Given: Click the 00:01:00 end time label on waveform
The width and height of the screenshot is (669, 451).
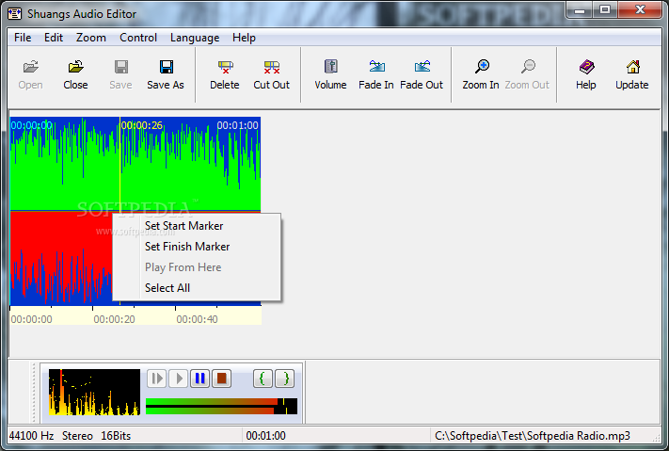Looking at the screenshot, I should (x=238, y=125).
